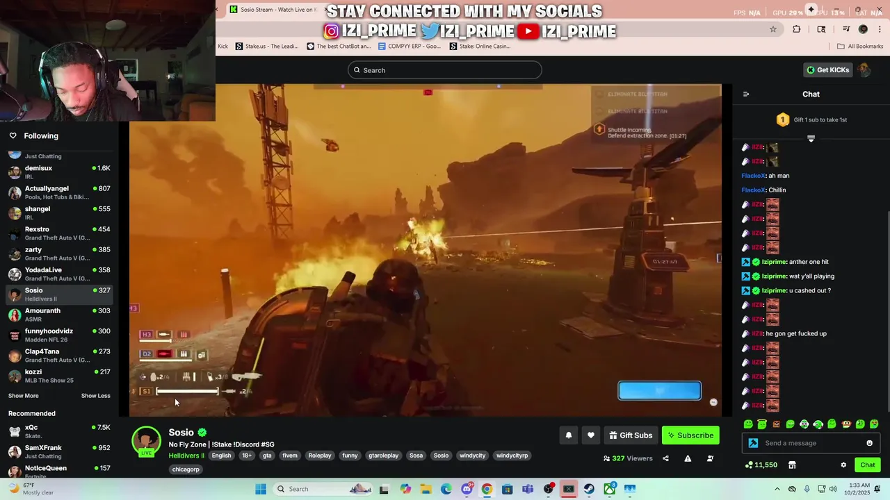Subscribe to Sosio's channel
890x500 pixels.
690,435
